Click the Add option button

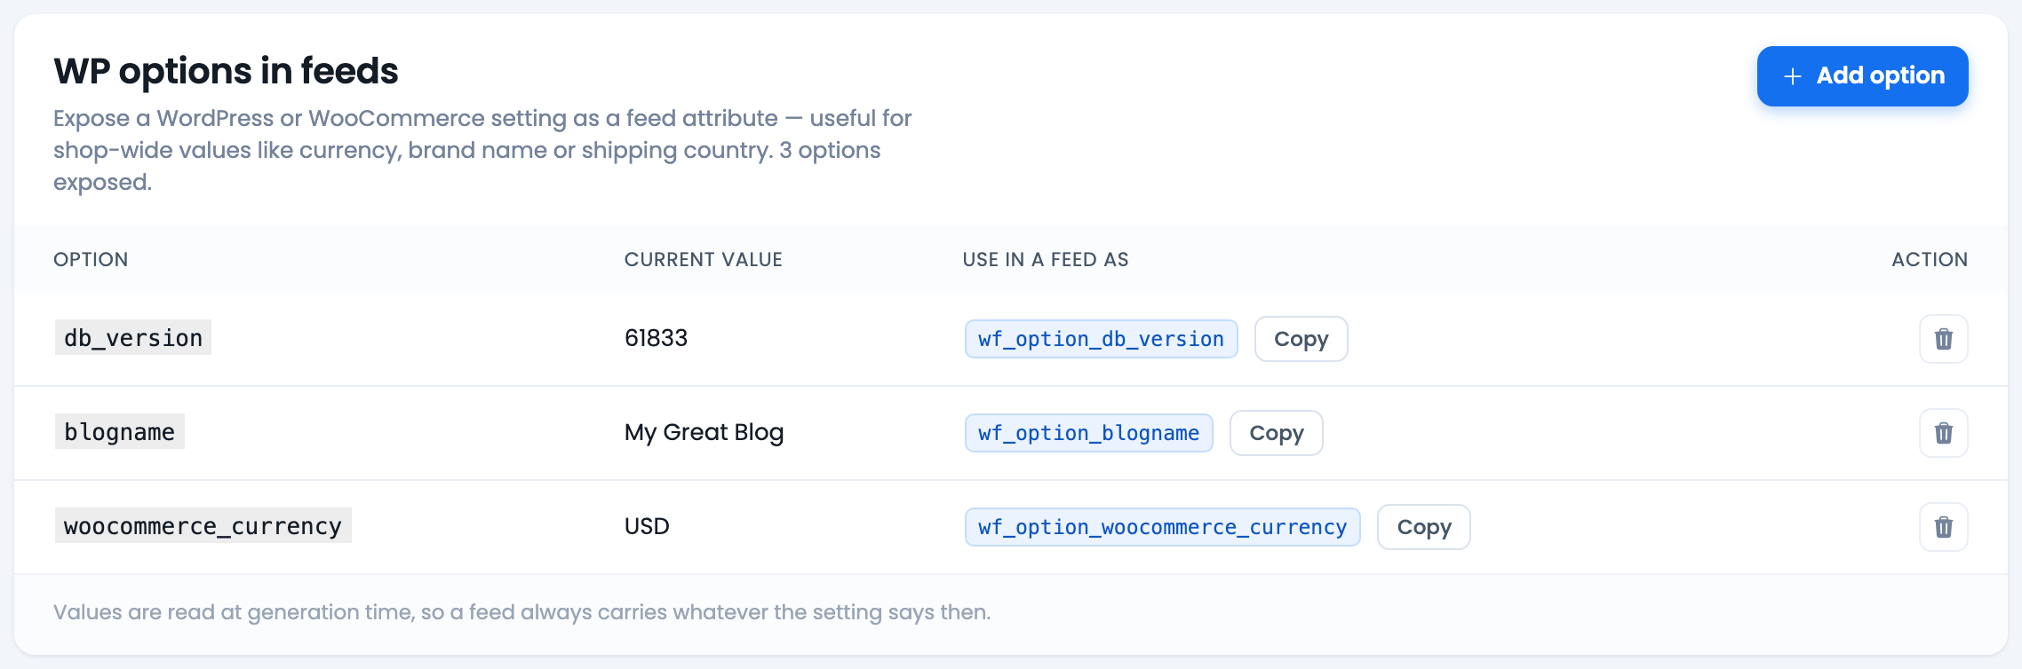(x=1862, y=76)
